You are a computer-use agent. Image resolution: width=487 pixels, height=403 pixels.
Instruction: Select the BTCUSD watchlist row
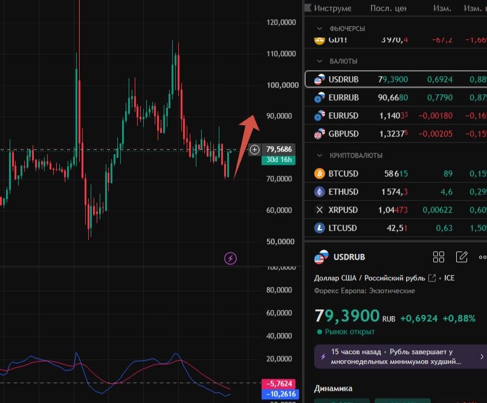[396, 173]
